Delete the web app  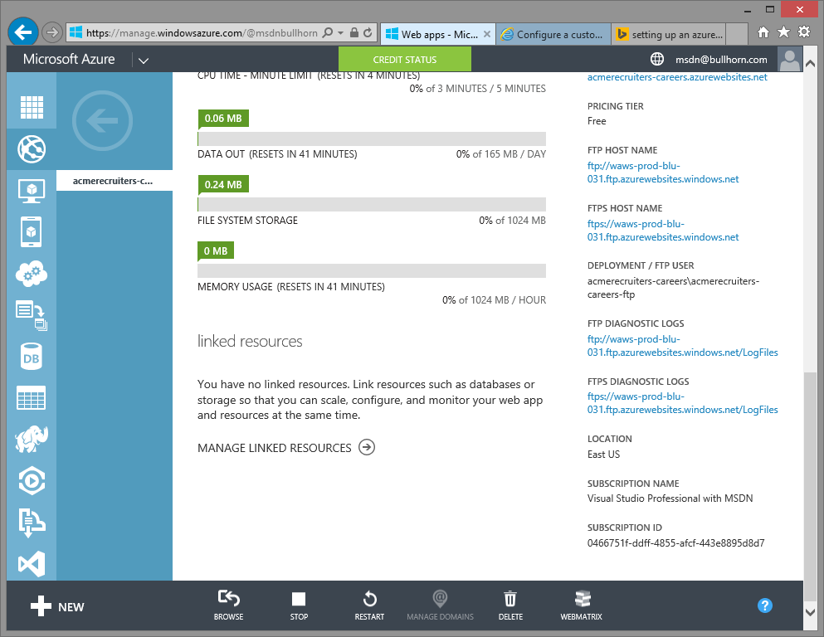click(x=510, y=605)
